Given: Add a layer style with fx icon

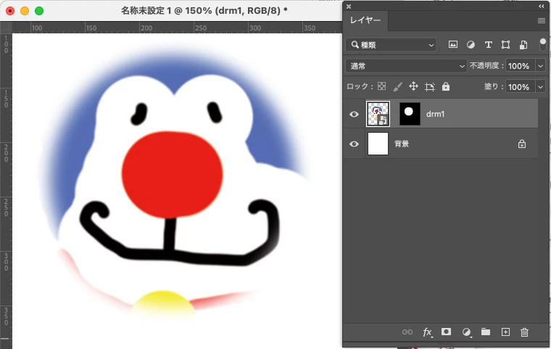Looking at the screenshot, I should coord(427,332).
